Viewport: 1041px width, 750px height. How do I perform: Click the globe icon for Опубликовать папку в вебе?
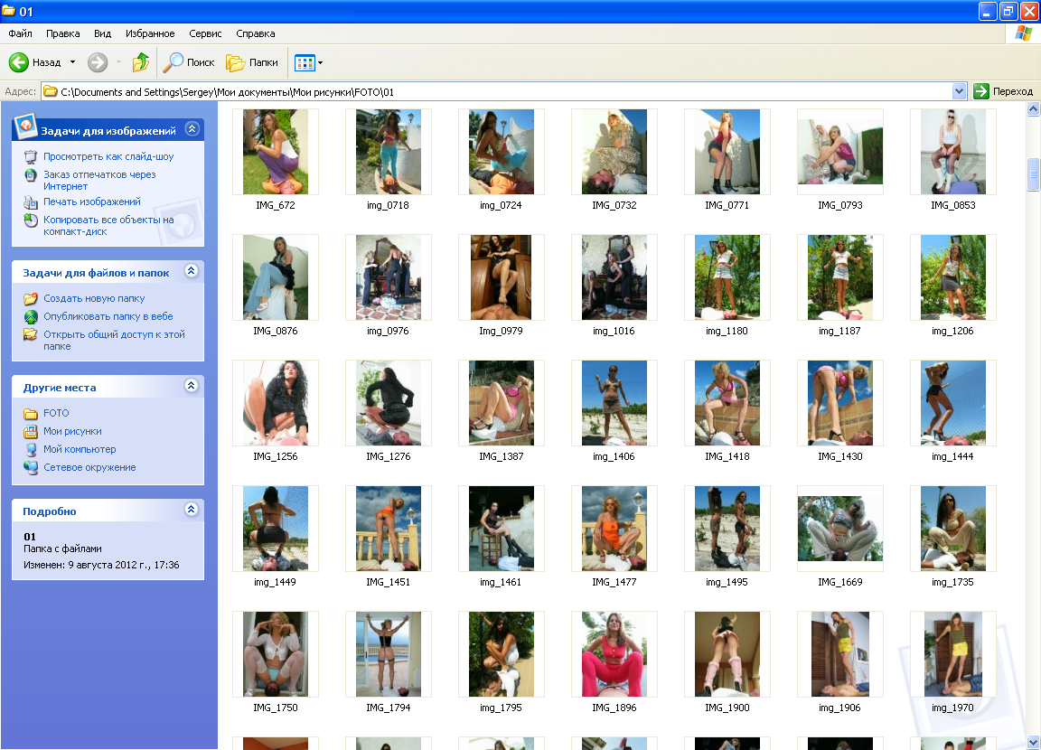click(31, 317)
